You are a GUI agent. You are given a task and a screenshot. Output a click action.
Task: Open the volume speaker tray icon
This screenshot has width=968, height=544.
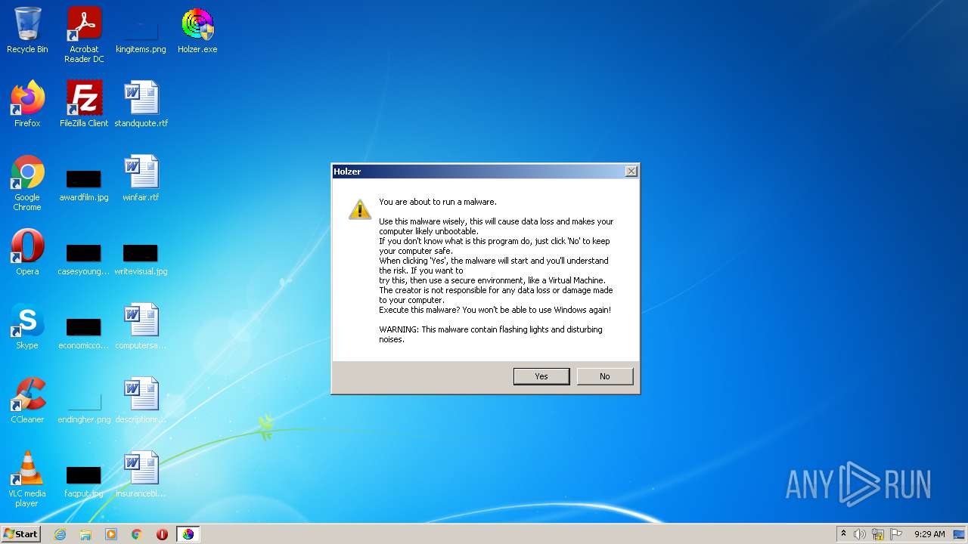860,534
